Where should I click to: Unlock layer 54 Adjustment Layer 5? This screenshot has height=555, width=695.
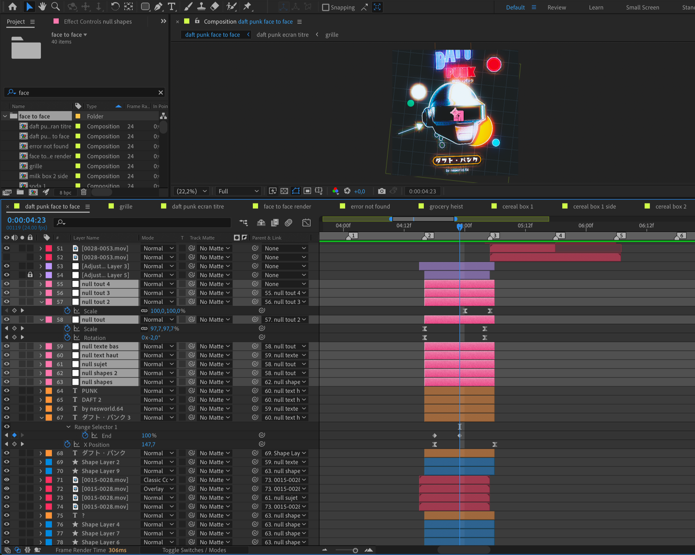coord(30,275)
